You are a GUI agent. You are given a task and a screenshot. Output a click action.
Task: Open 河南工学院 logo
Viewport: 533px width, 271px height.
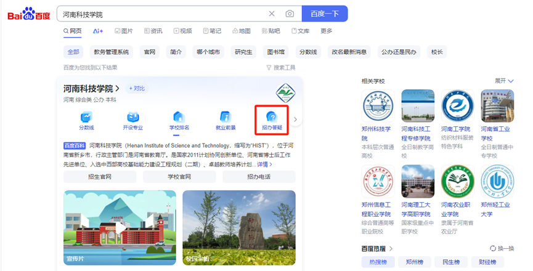[x=458, y=106]
